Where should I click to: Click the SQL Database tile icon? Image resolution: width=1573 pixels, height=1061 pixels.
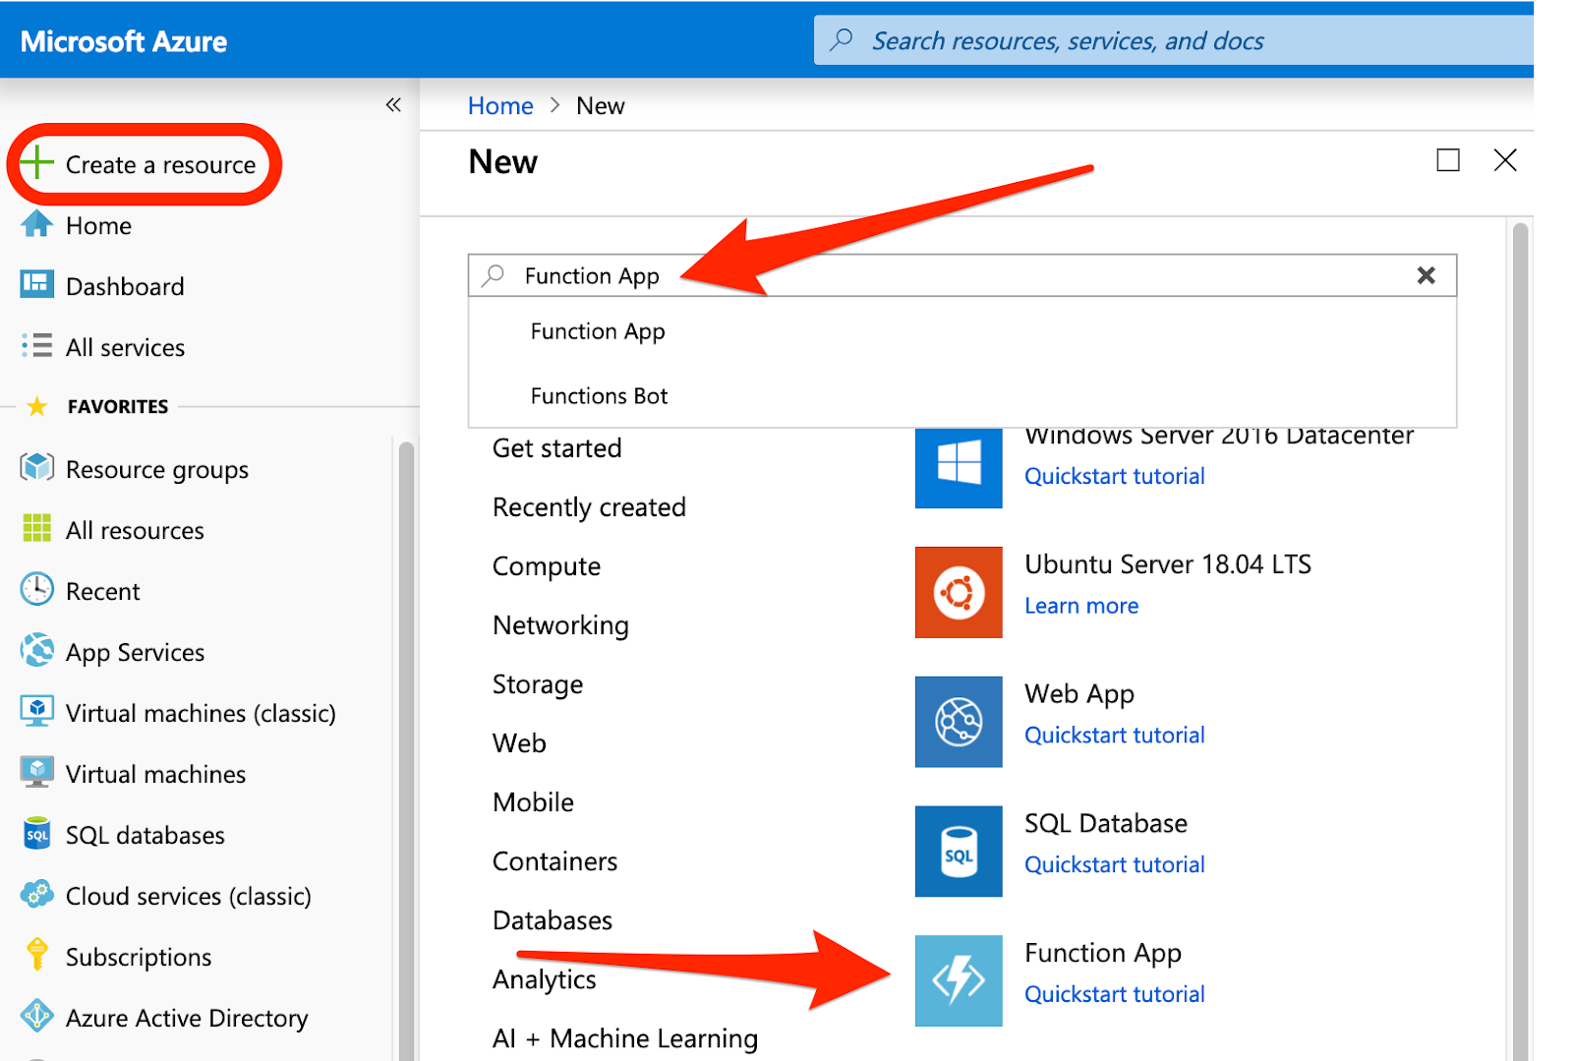tap(959, 852)
